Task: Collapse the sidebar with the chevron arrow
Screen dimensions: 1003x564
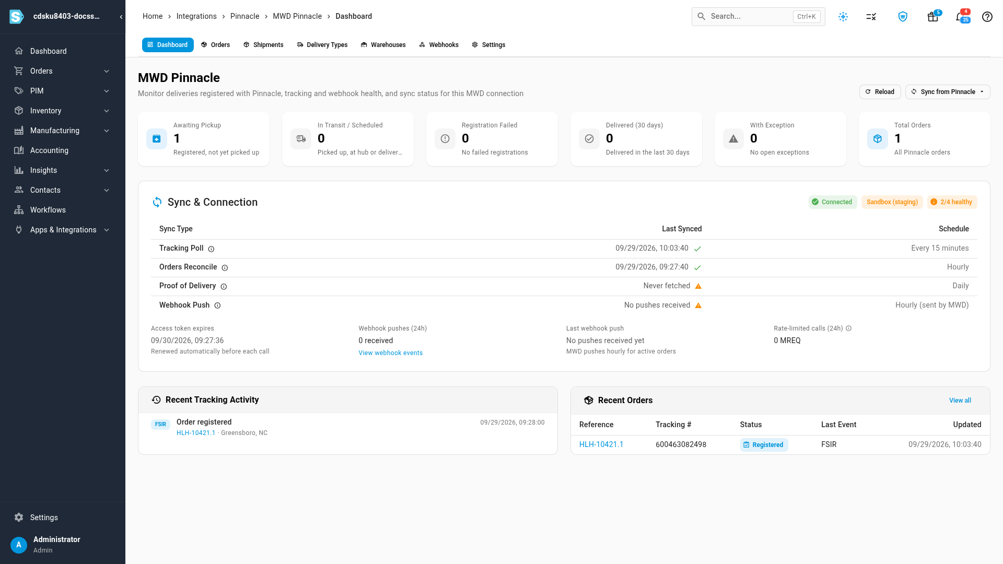Action: pos(121,17)
